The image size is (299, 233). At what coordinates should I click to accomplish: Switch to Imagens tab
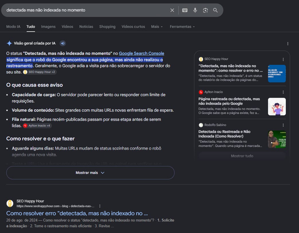(x=48, y=27)
